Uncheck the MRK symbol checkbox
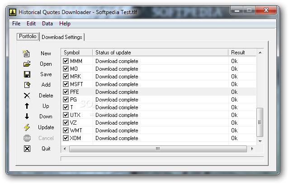Image resolution: width=289 pixels, height=184 pixels. pos(66,77)
